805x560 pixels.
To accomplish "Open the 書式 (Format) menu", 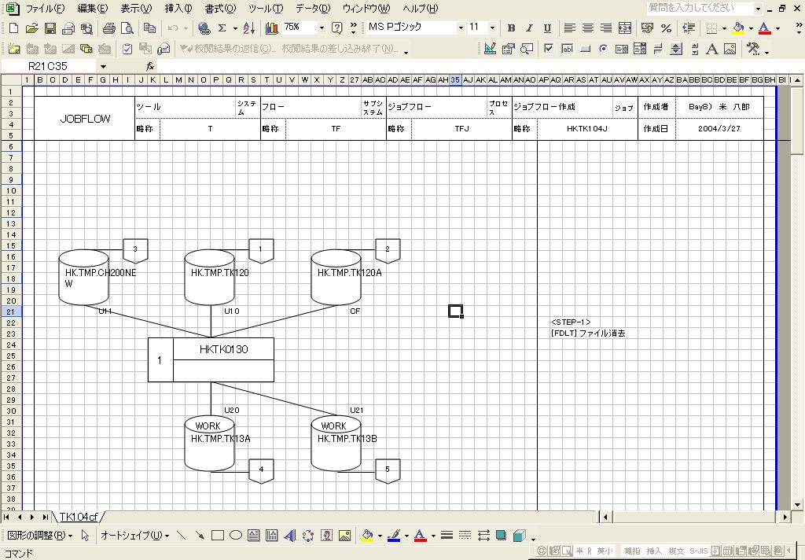I will (x=220, y=8).
